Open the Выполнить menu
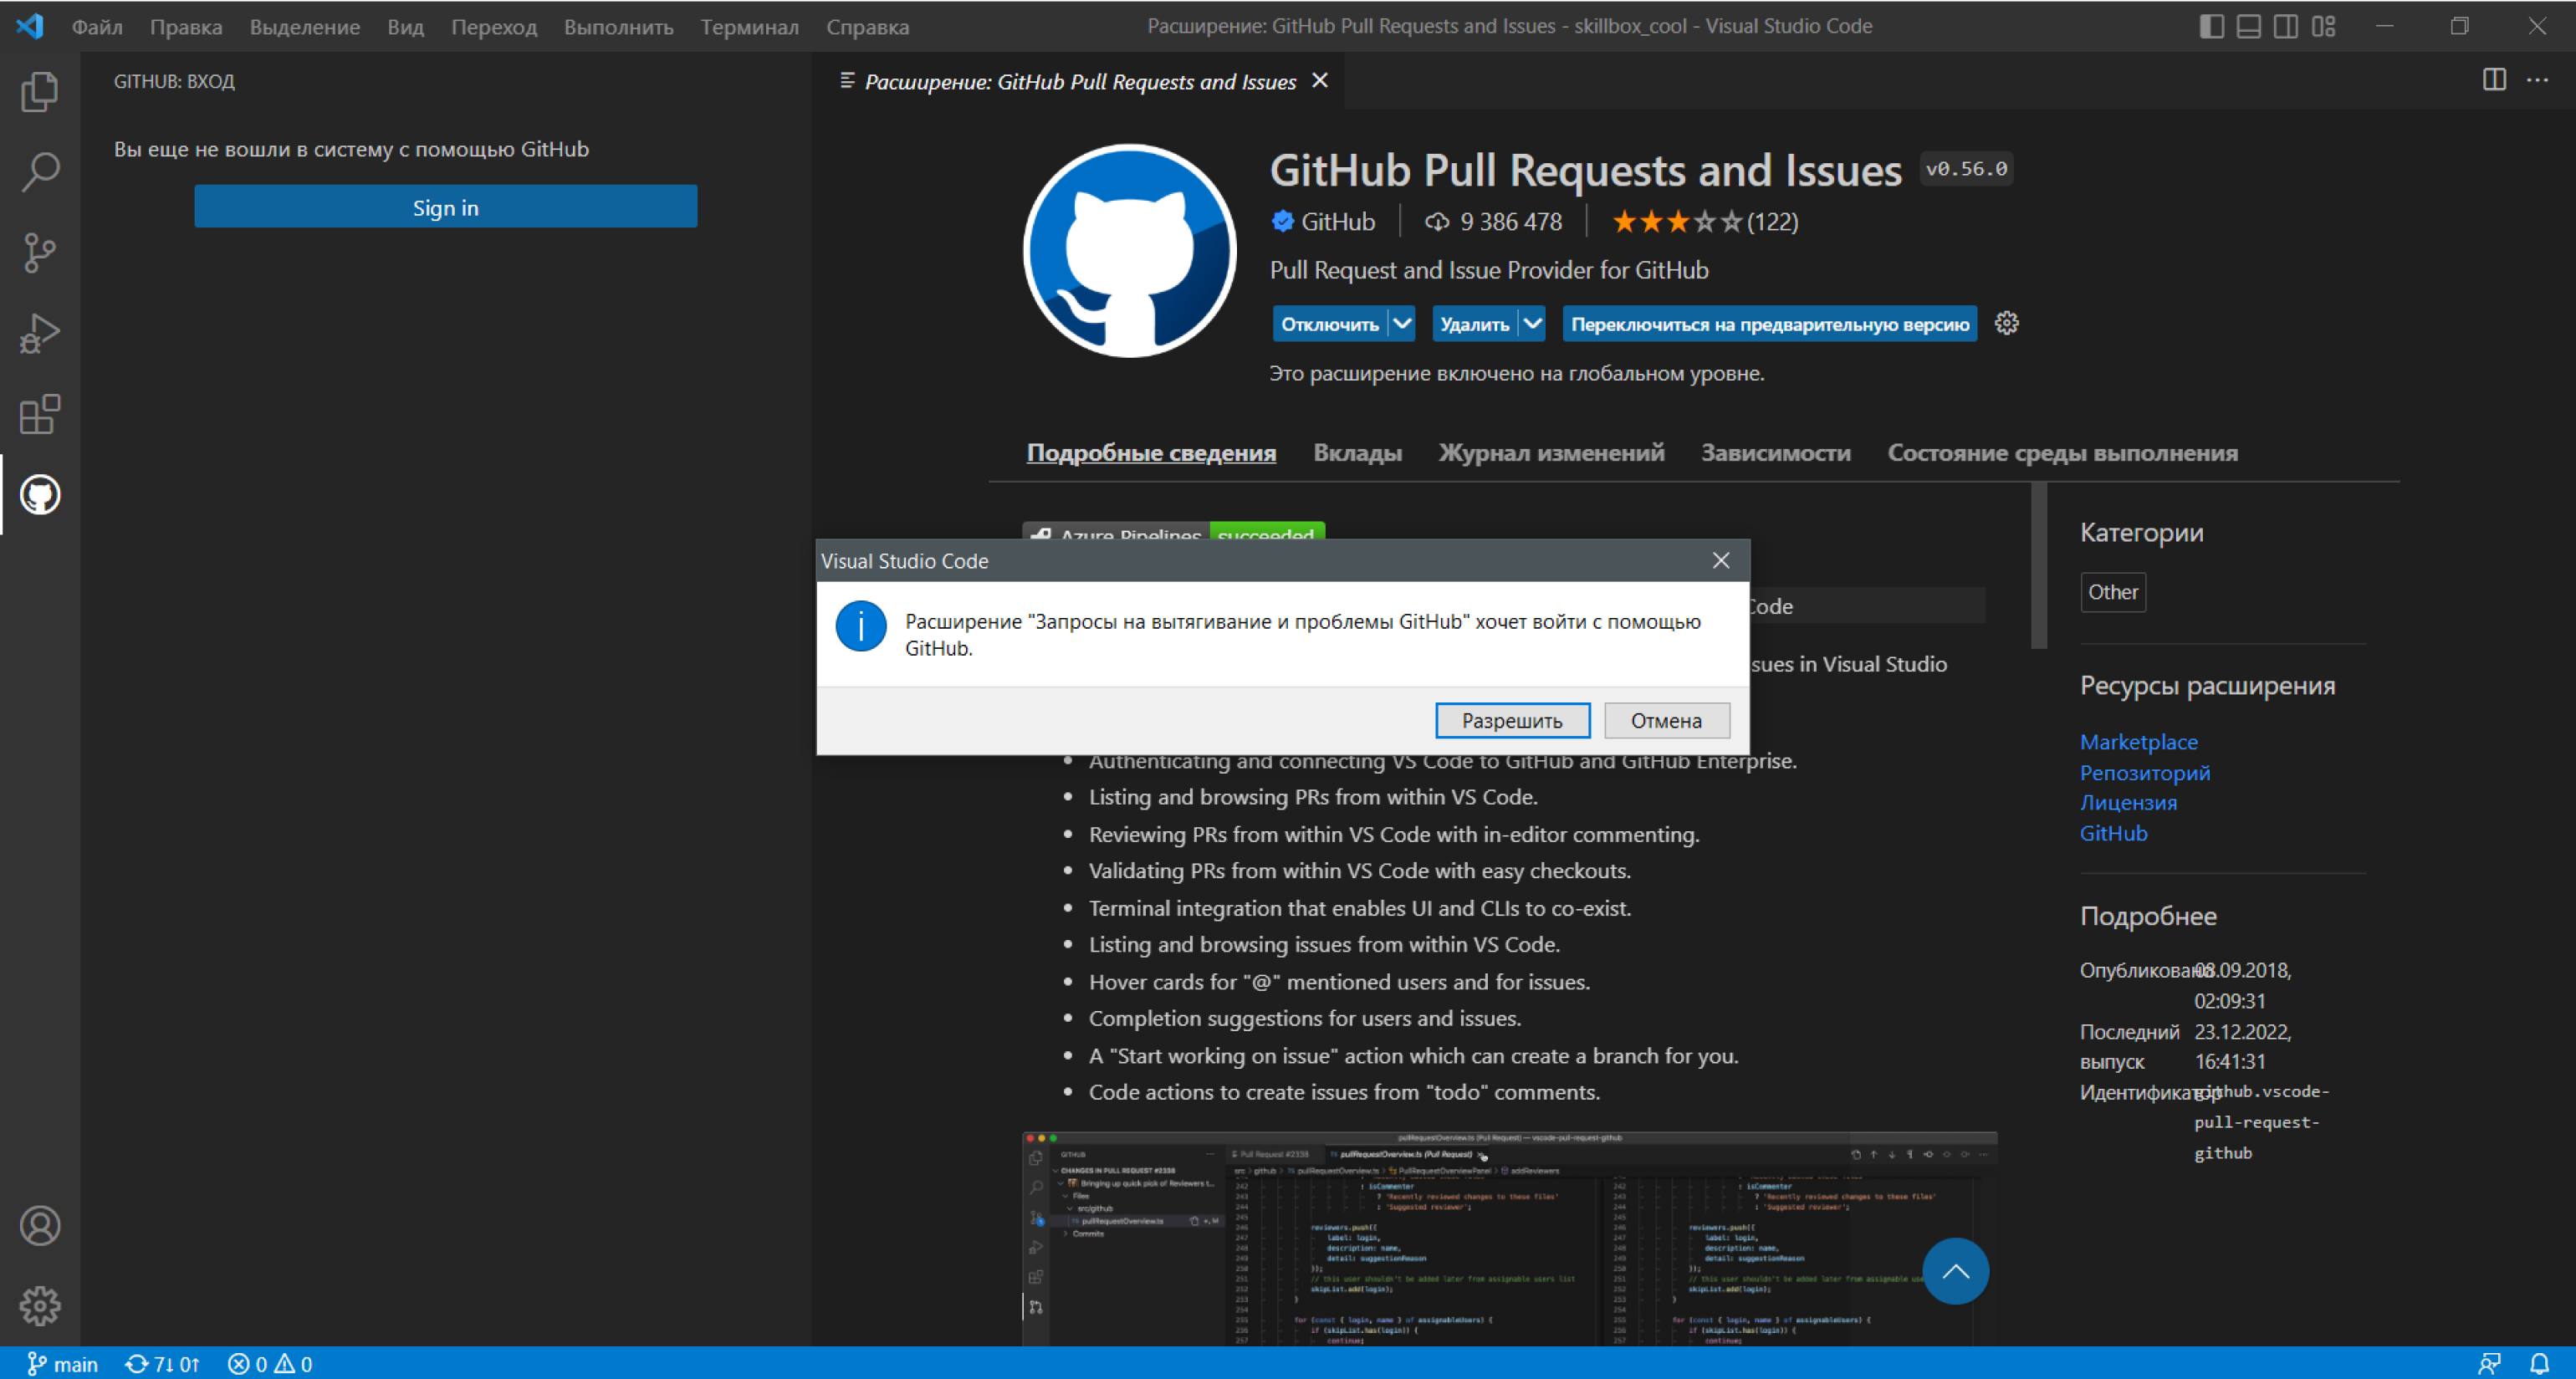2576x1379 pixels. point(618,27)
